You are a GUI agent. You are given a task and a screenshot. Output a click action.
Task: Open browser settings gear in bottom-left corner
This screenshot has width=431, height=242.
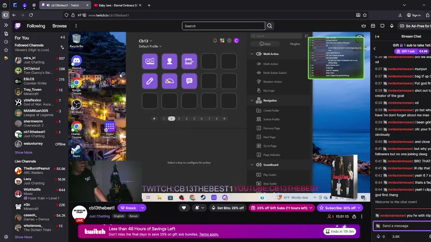(6, 237)
